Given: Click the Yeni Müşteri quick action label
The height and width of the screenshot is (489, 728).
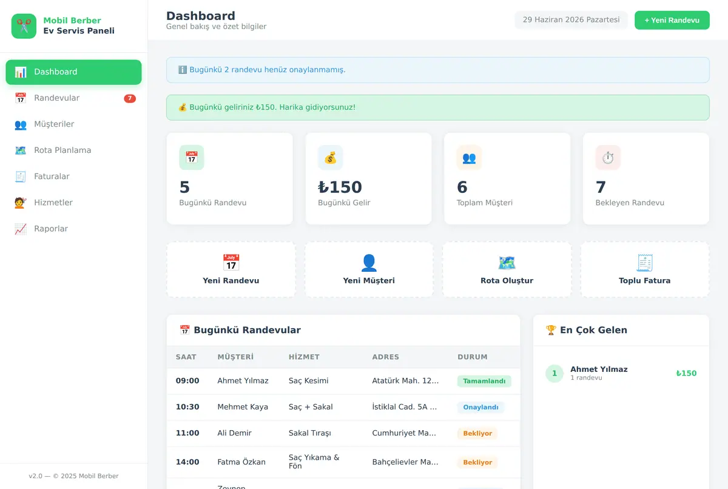Looking at the screenshot, I should [x=369, y=281].
